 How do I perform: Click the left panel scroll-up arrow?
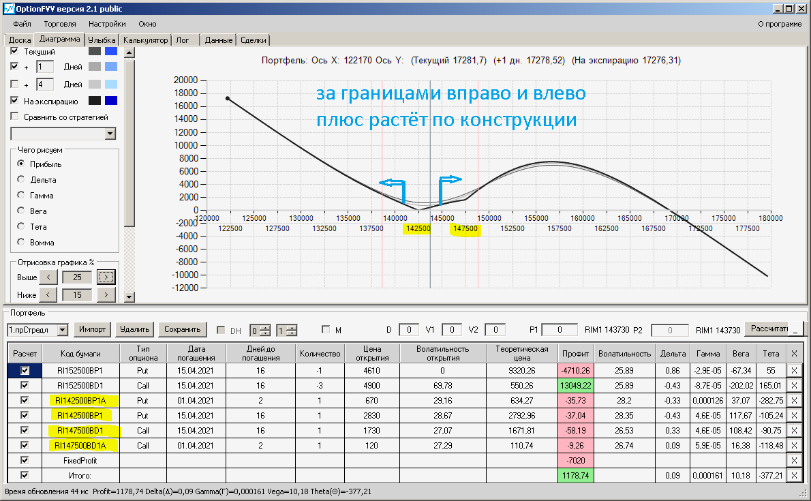129,52
